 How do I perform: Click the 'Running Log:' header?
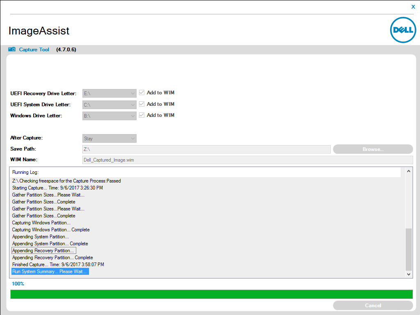(x=25, y=172)
